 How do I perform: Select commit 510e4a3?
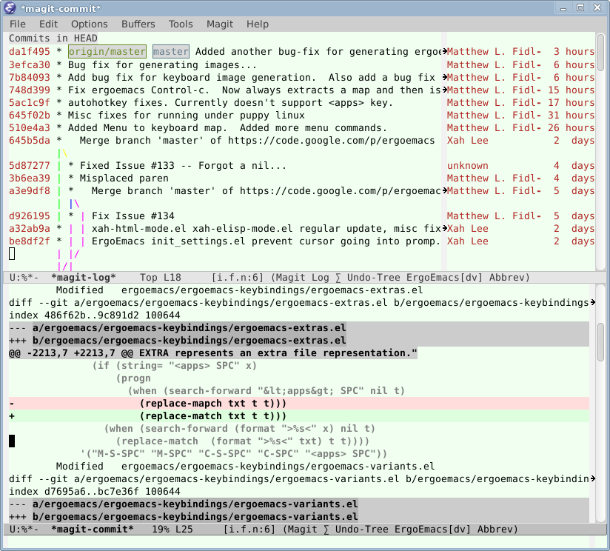point(30,127)
